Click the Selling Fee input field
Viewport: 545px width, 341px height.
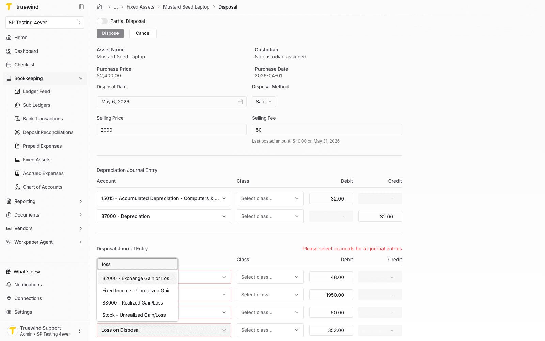pyautogui.click(x=327, y=130)
